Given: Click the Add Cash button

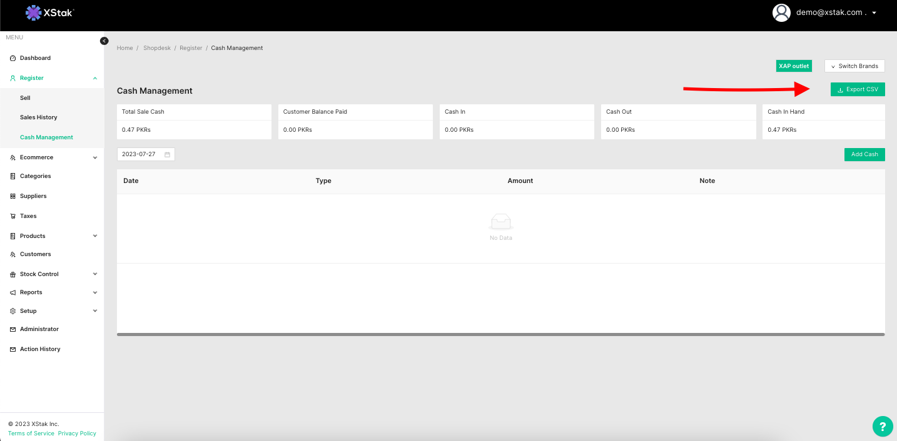Looking at the screenshot, I should pos(864,154).
